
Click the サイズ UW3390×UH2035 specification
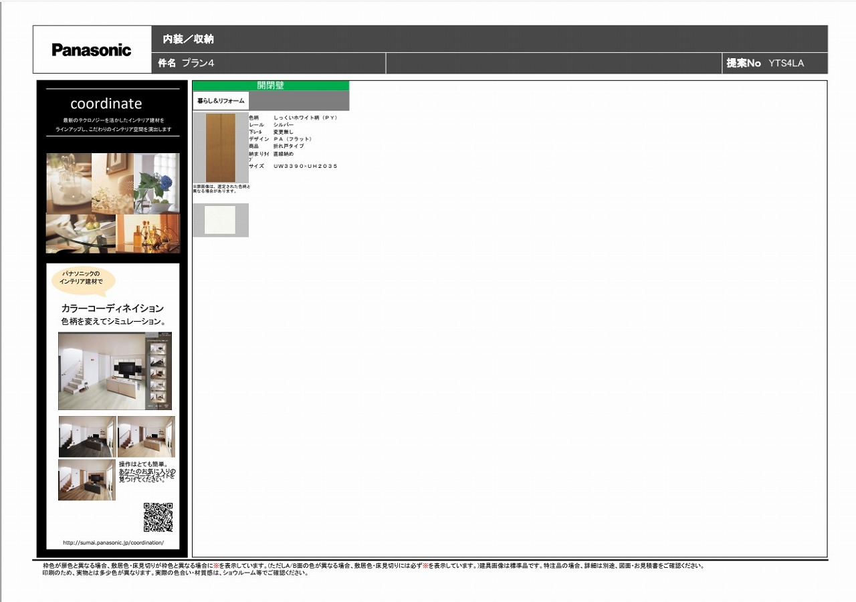click(x=293, y=166)
